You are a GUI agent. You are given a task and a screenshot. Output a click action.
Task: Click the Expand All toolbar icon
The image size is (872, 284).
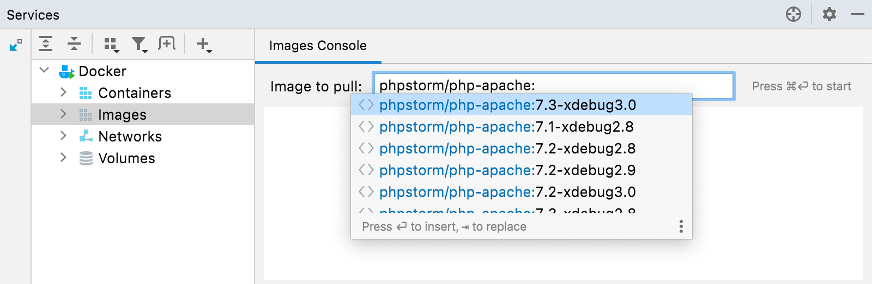pyautogui.click(x=46, y=44)
